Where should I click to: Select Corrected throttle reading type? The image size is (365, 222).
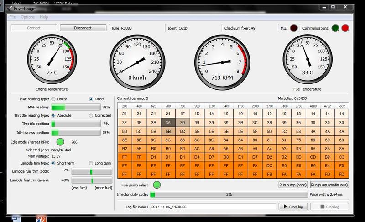[91, 115]
